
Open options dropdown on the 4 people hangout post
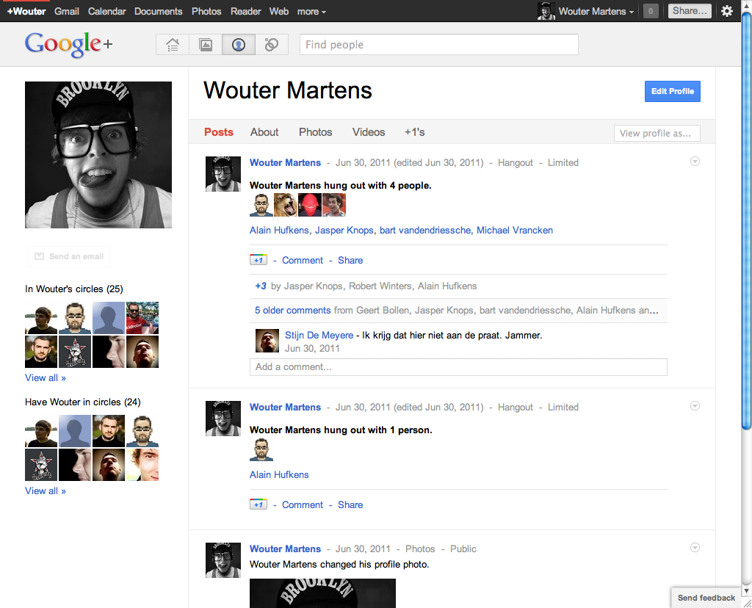tap(695, 162)
